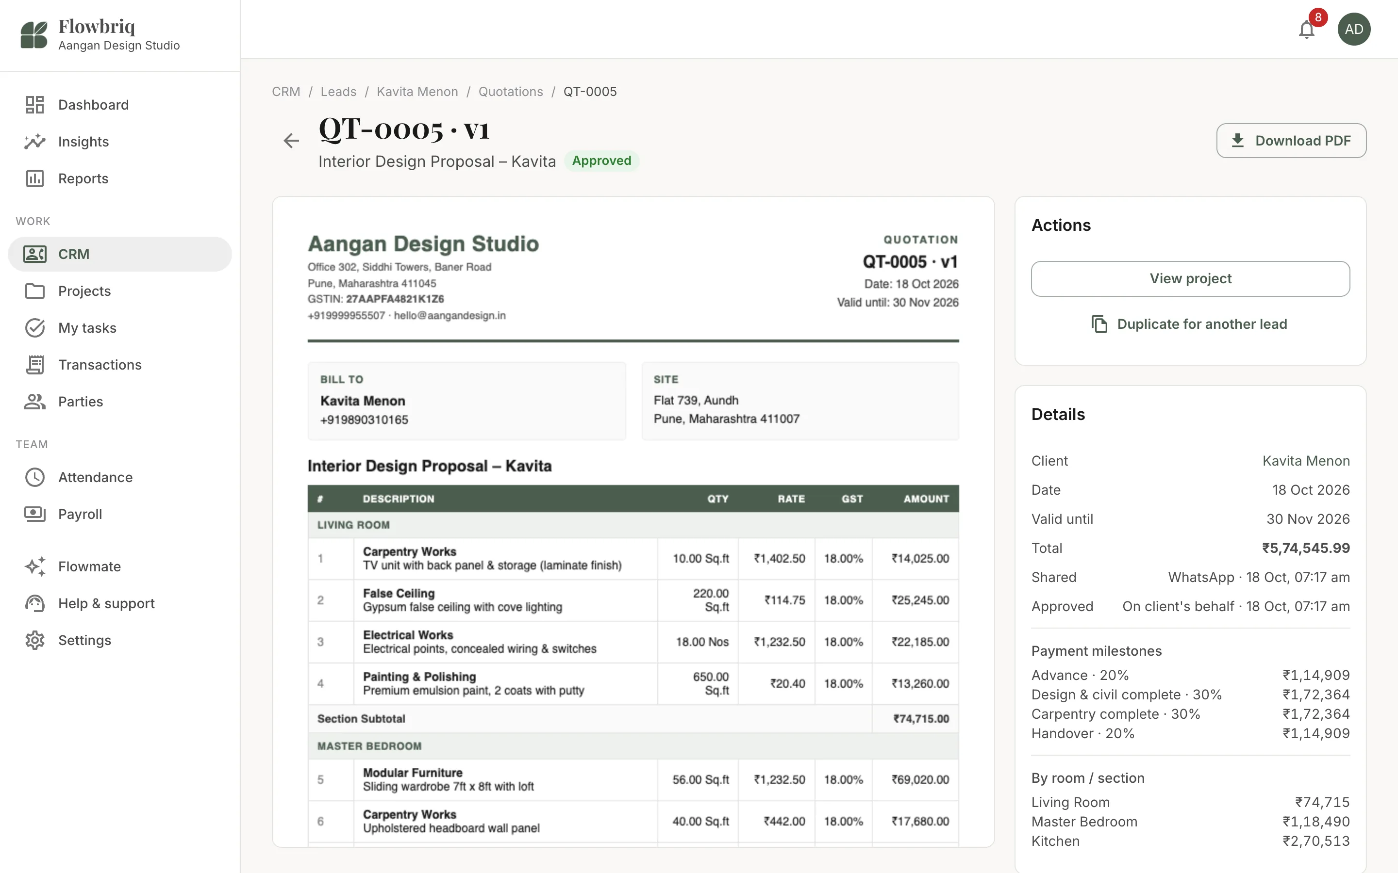Select the CRM contact card icon
The height and width of the screenshot is (873, 1398).
click(x=34, y=254)
